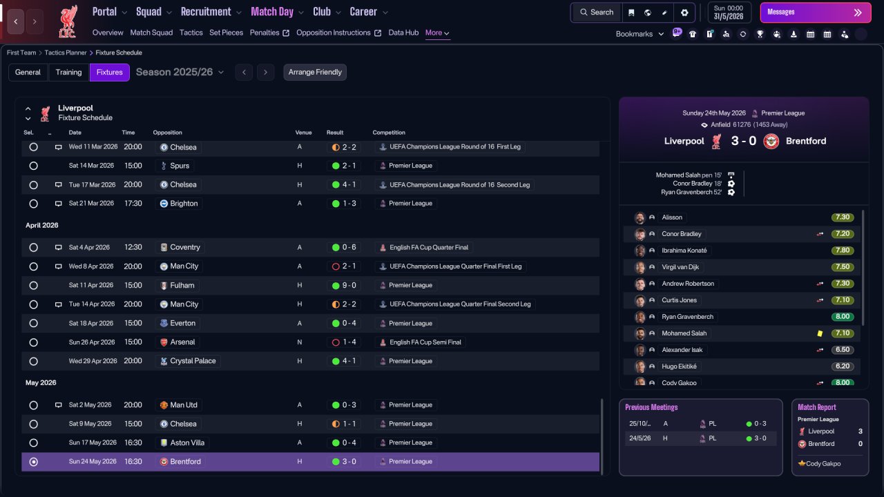Collapse the Liverpool fixture schedule up chevron
This screenshot has width=884, height=497.
coord(28,108)
